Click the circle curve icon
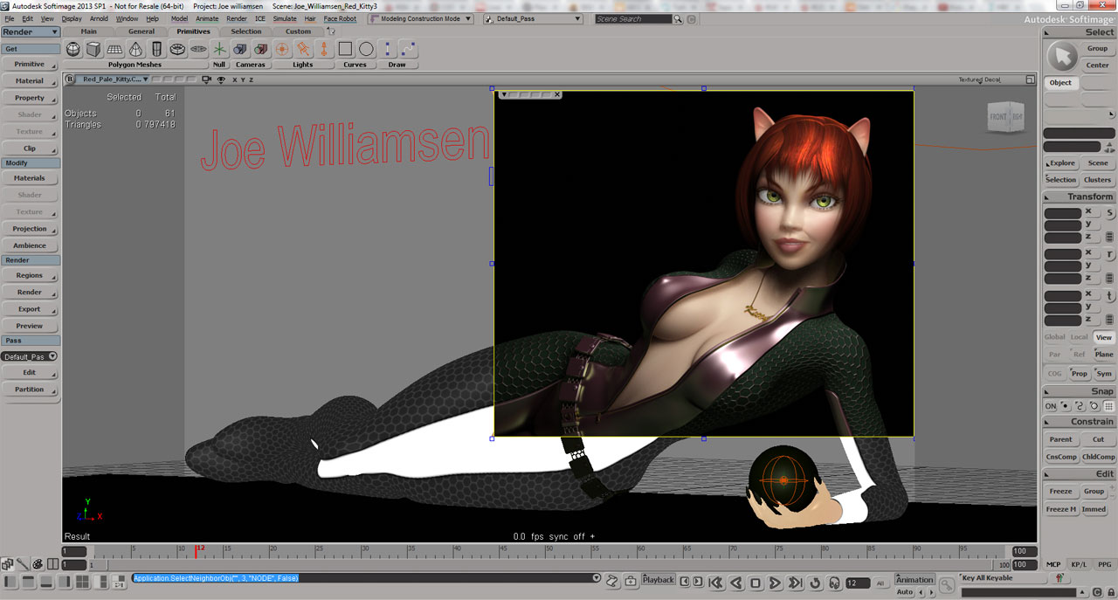The width and height of the screenshot is (1118, 600). tap(366, 50)
